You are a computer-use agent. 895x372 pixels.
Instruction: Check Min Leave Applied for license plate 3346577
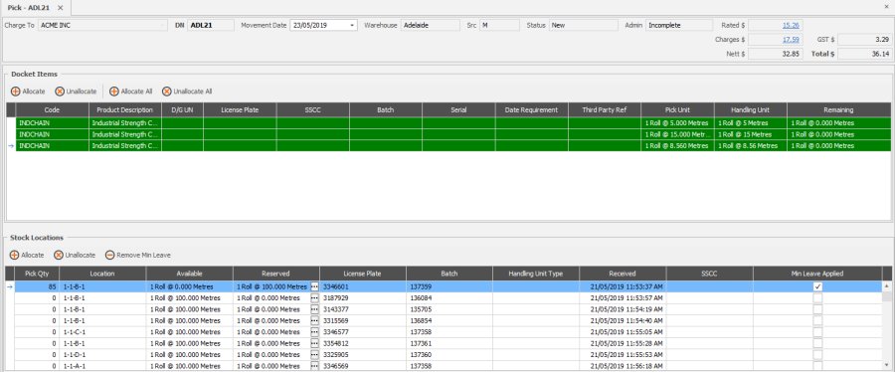tap(818, 332)
